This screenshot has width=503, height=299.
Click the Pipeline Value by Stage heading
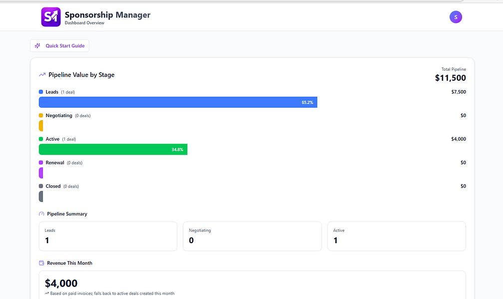pos(81,75)
